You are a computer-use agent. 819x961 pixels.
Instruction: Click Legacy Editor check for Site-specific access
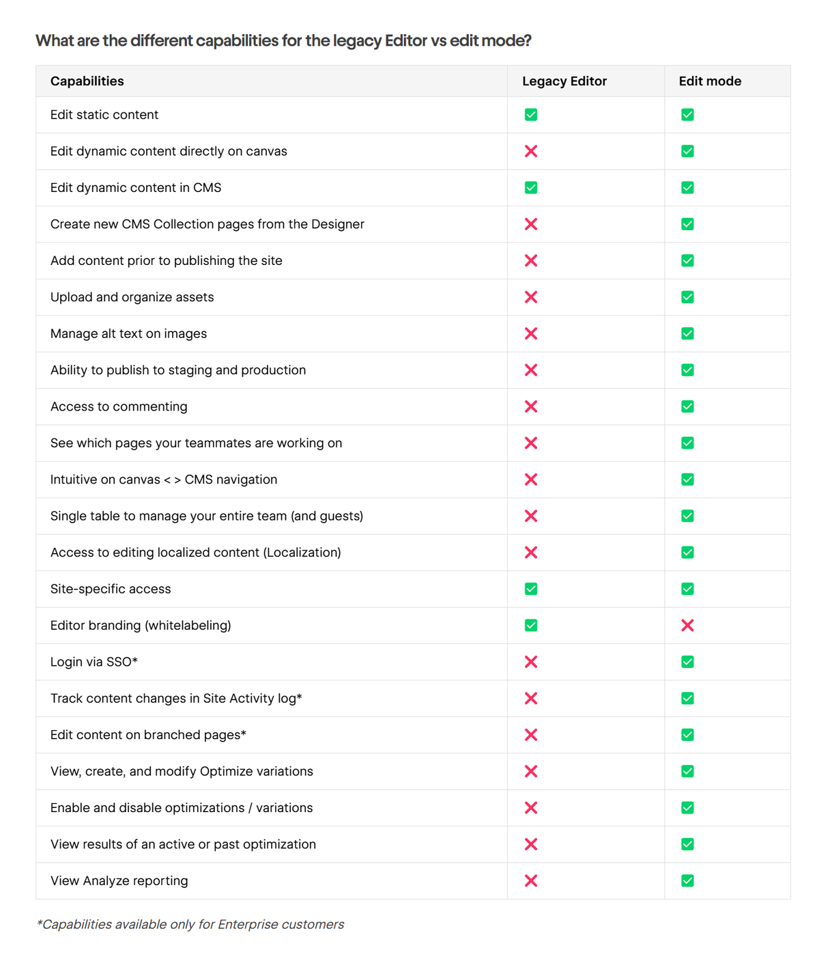point(531,589)
